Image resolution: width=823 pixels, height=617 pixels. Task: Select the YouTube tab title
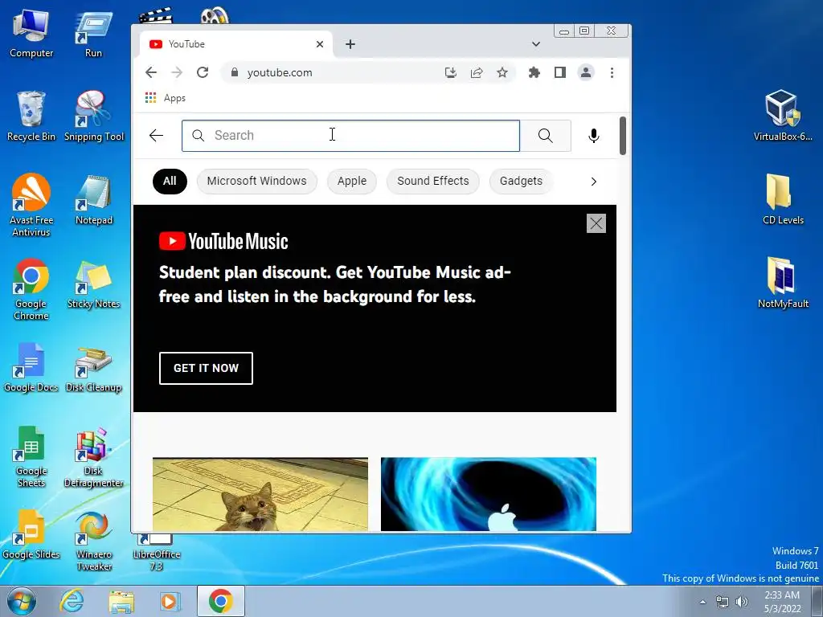pos(186,45)
